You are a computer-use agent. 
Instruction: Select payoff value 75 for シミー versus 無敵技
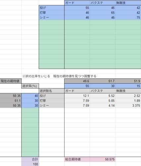click(x=128, y=17)
